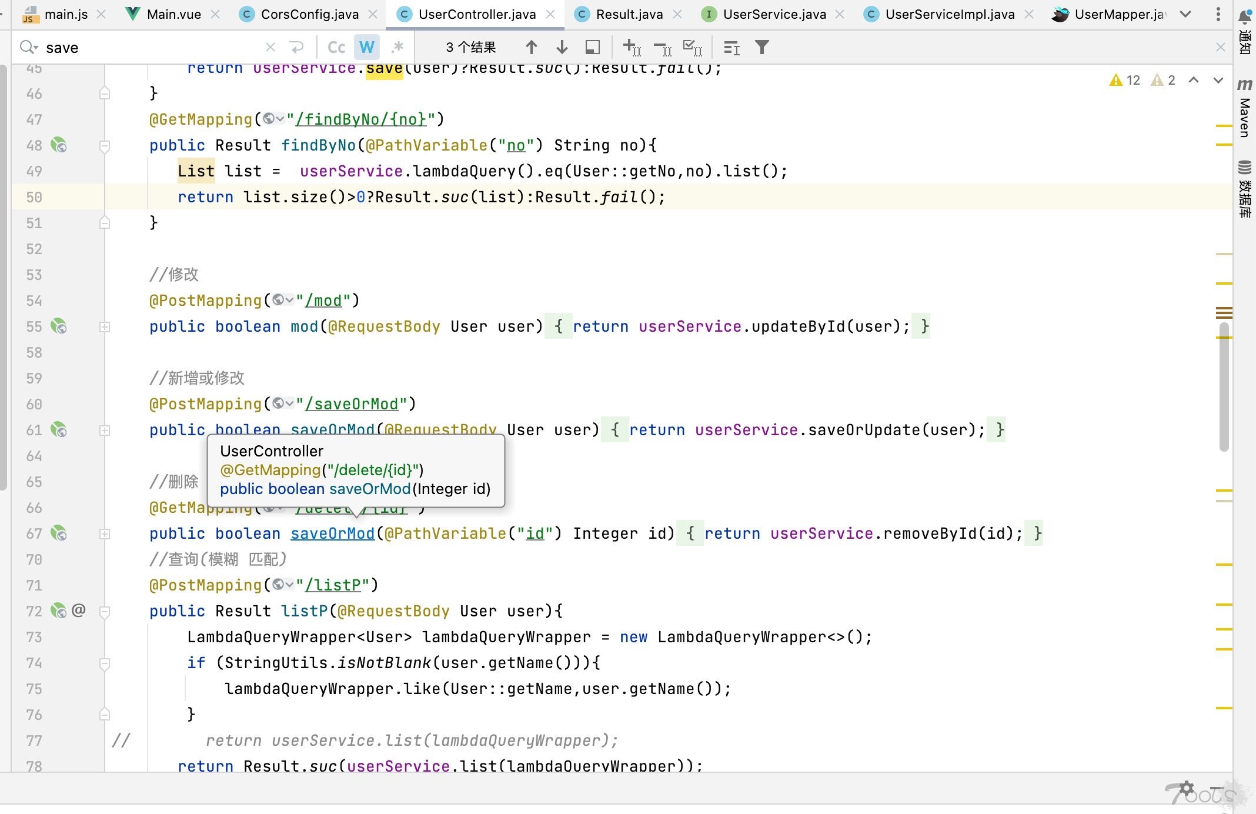Viewport: 1256px width, 814px height.
Task: Jump to next highlighted error
Action: click(x=1218, y=80)
